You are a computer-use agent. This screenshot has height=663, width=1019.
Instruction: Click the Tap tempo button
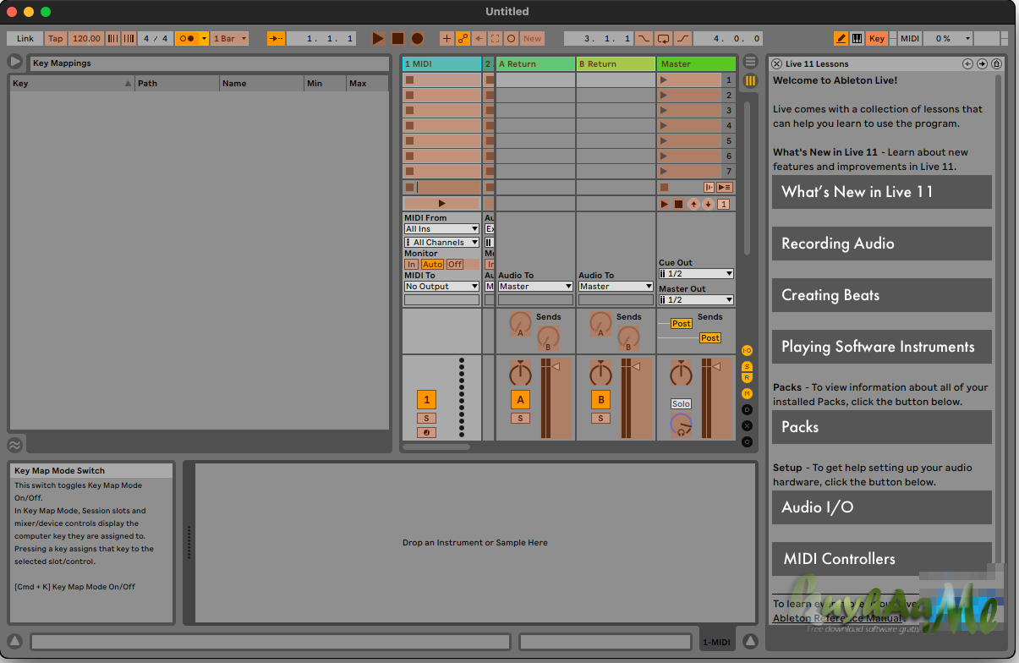click(55, 38)
